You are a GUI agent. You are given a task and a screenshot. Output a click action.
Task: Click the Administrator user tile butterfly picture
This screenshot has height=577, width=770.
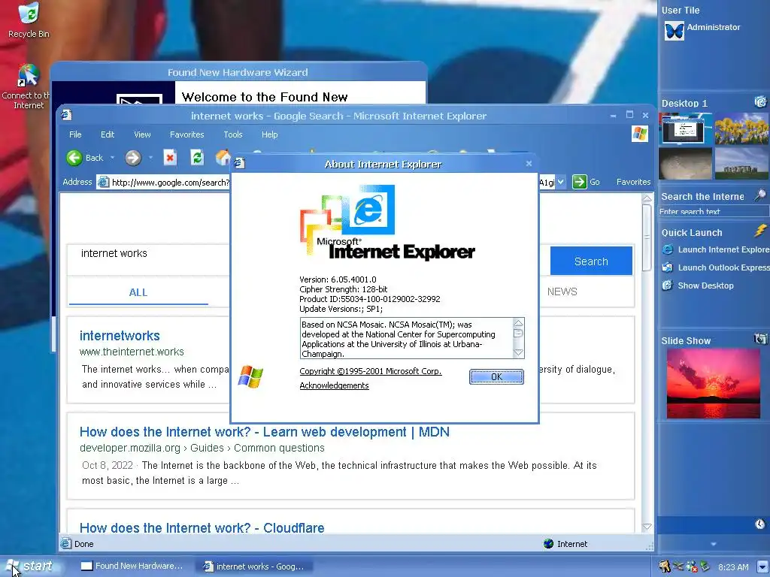(674, 31)
